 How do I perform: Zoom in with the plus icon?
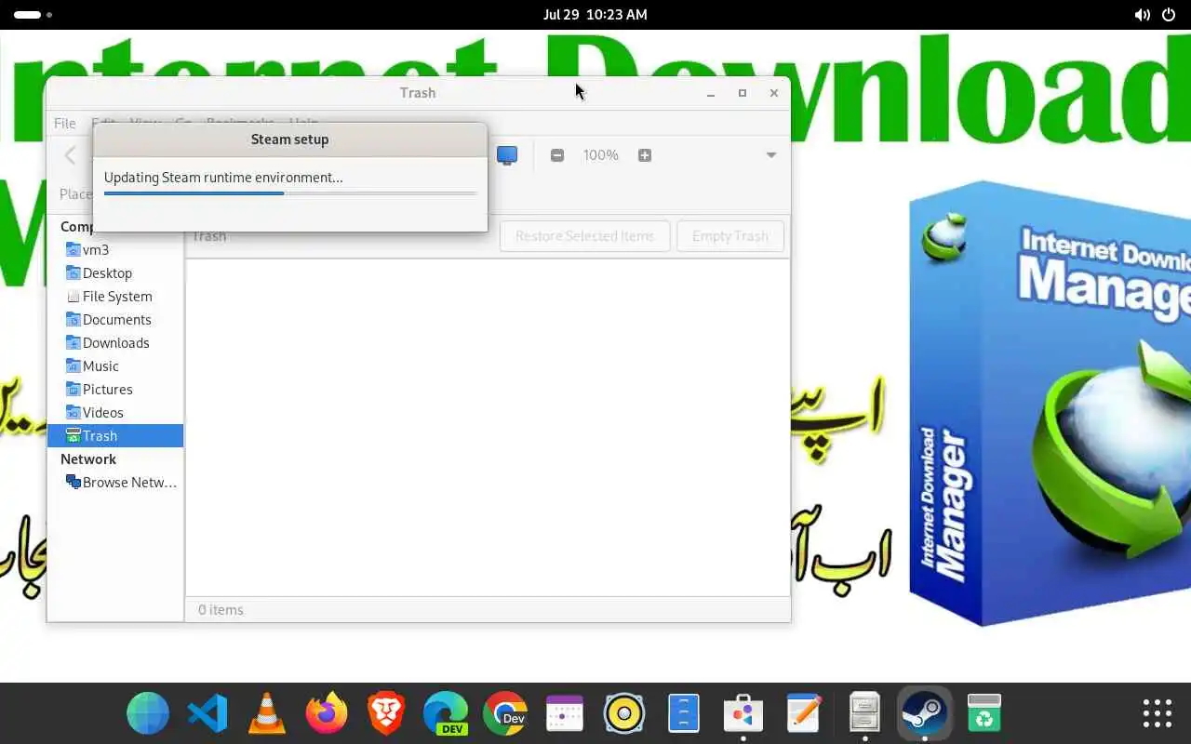pyautogui.click(x=645, y=155)
